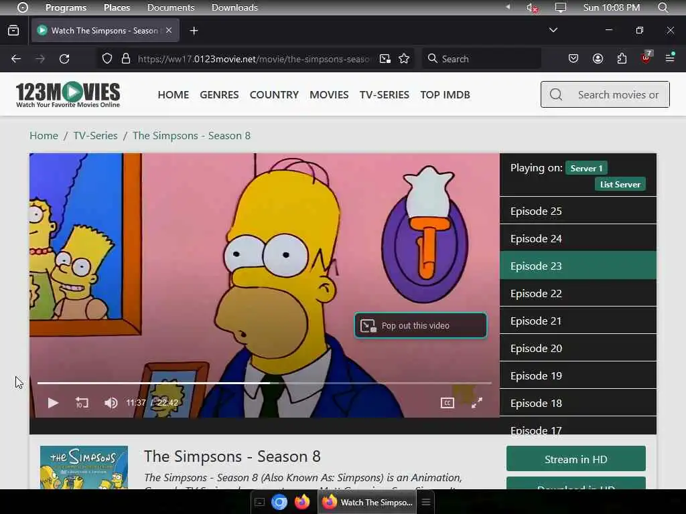Seek on the video progress bar
The height and width of the screenshot is (514, 686).
click(x=264, y=383)
